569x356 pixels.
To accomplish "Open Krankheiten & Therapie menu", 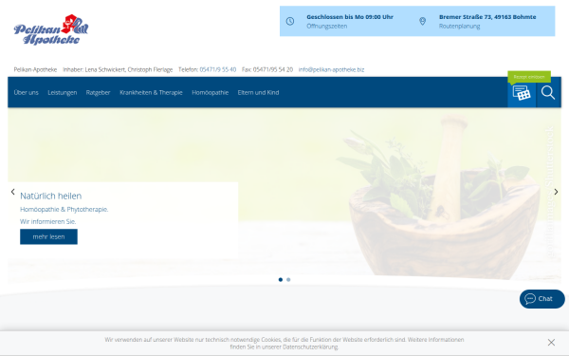I will click(151, 93).
